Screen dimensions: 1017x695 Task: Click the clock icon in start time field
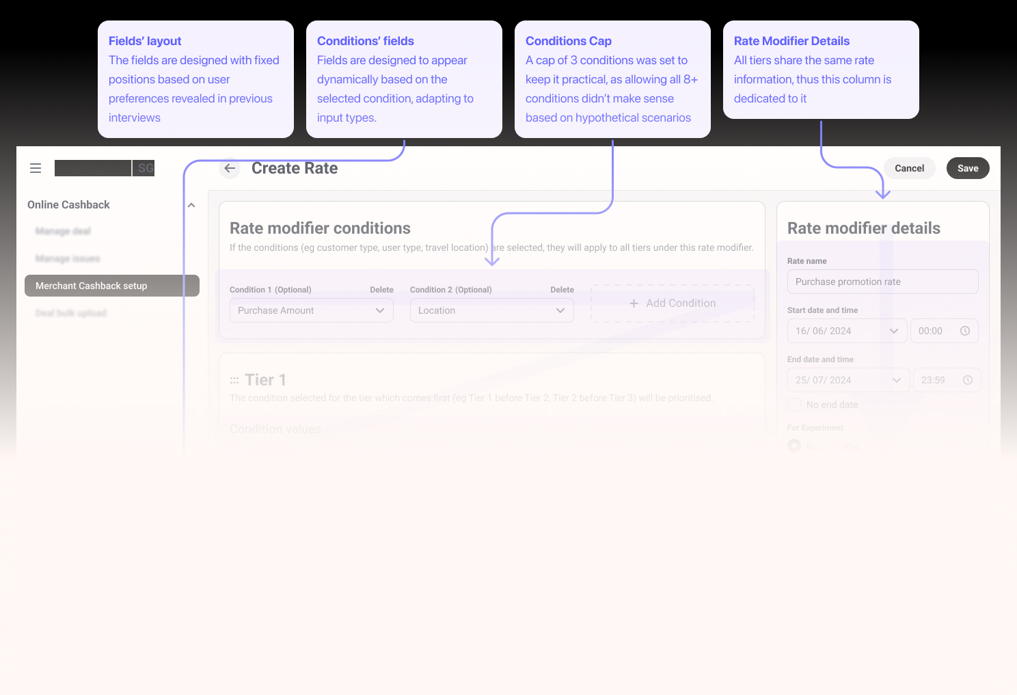pyautogui.click(x=965, y=331)
